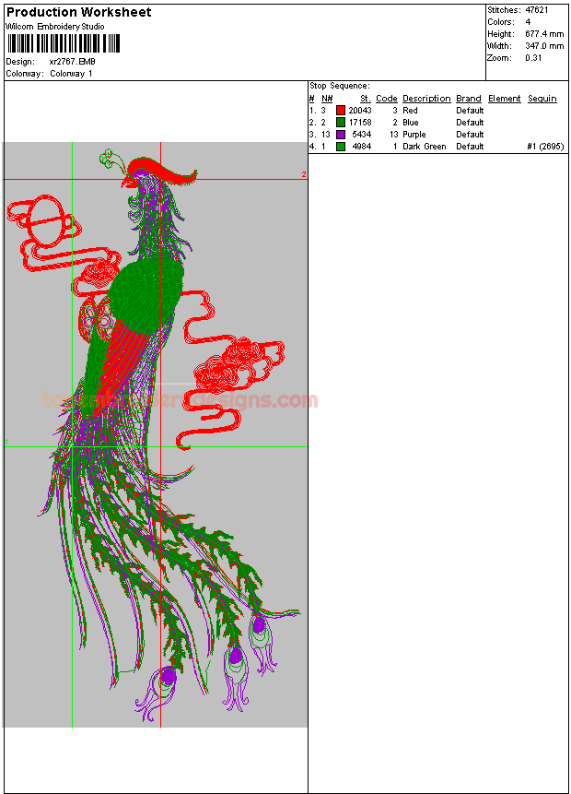Click the red marker number 2 on design edge
The width and height of the screenshot is (571, 794).
303,174
